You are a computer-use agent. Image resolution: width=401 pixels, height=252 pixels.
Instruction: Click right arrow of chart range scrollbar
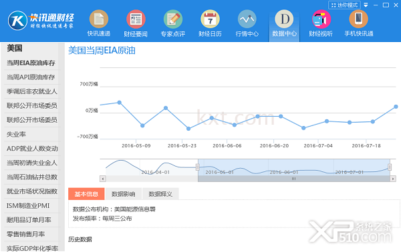[393, 179]
